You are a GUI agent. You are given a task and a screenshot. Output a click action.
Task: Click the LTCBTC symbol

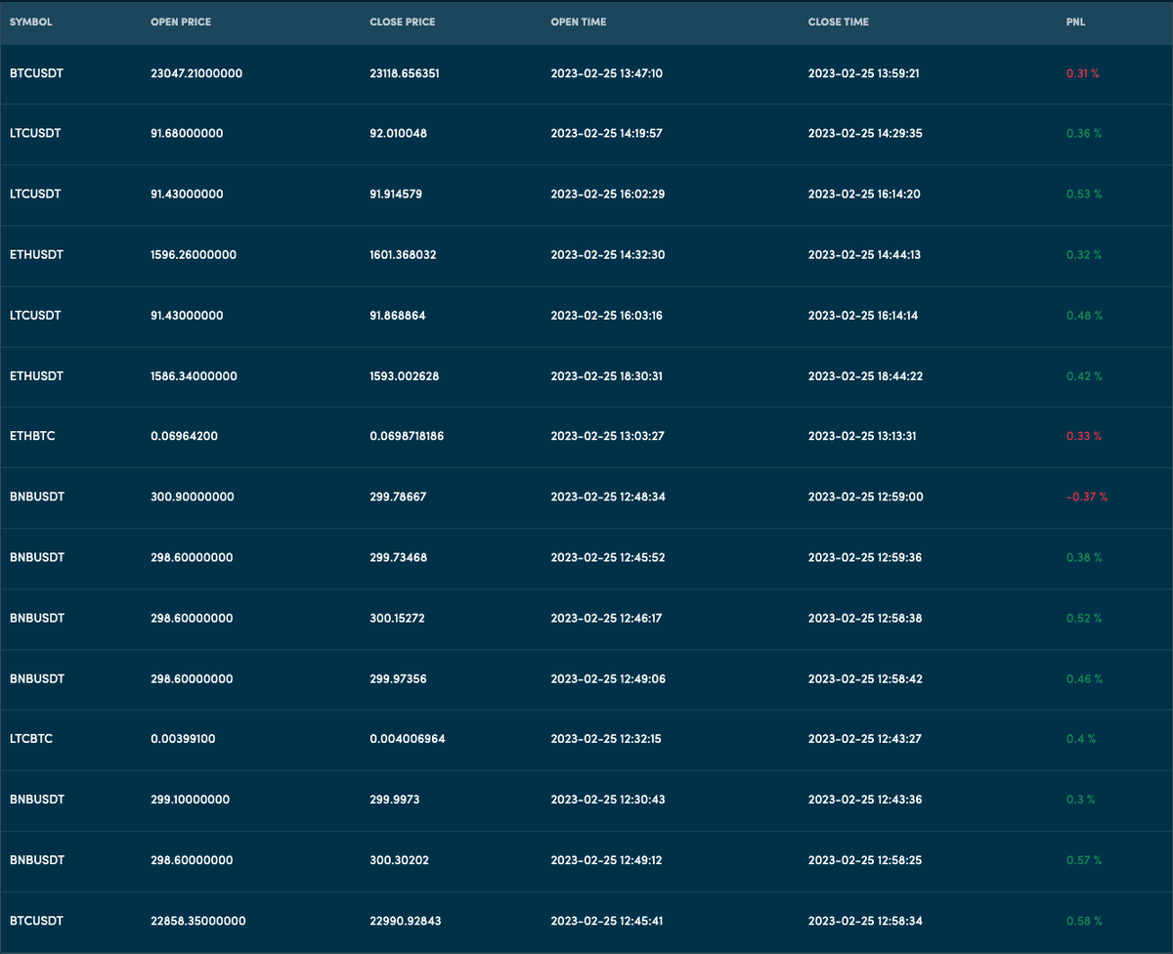tap(31, 739)
